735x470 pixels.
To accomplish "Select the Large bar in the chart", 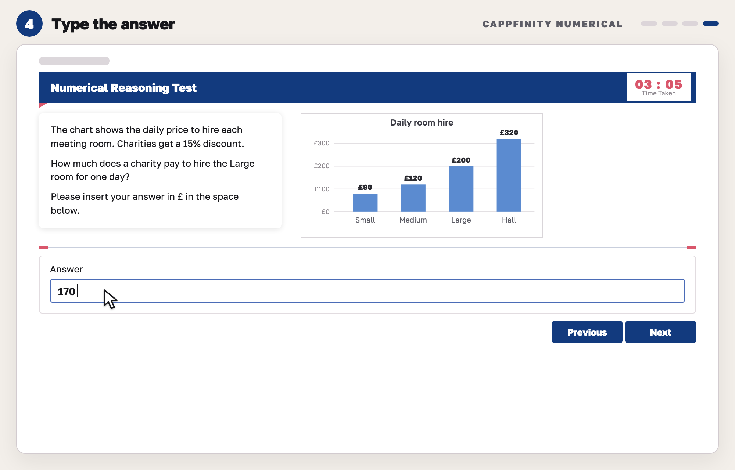I will (461, 189).
